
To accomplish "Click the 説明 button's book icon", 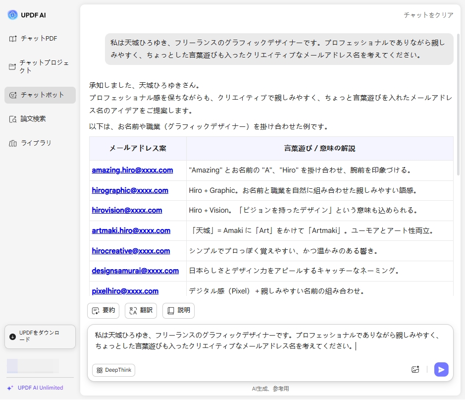I will point(171,311).
